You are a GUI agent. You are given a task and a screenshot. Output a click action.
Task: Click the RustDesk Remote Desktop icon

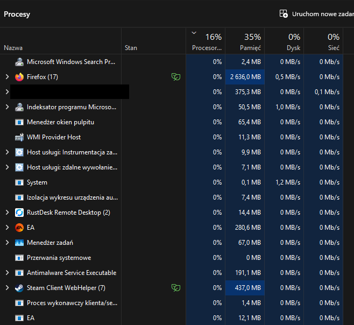19,213
